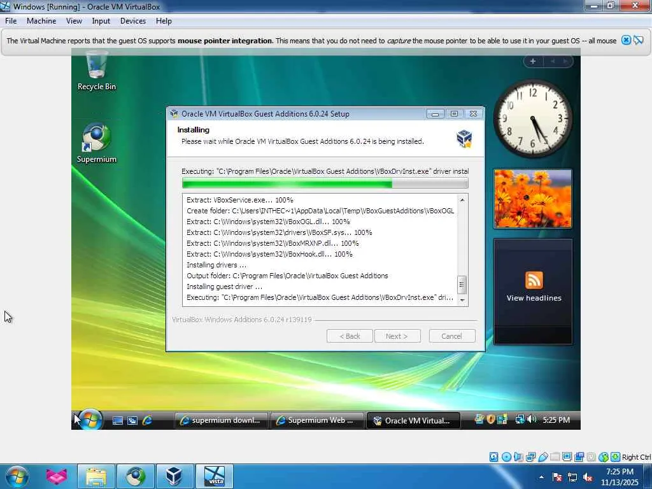Image resolution: width=652 pixels, height=489 pixels.
Task: Click the install log scrollbar up arrow
Action: tap(462, 200)
